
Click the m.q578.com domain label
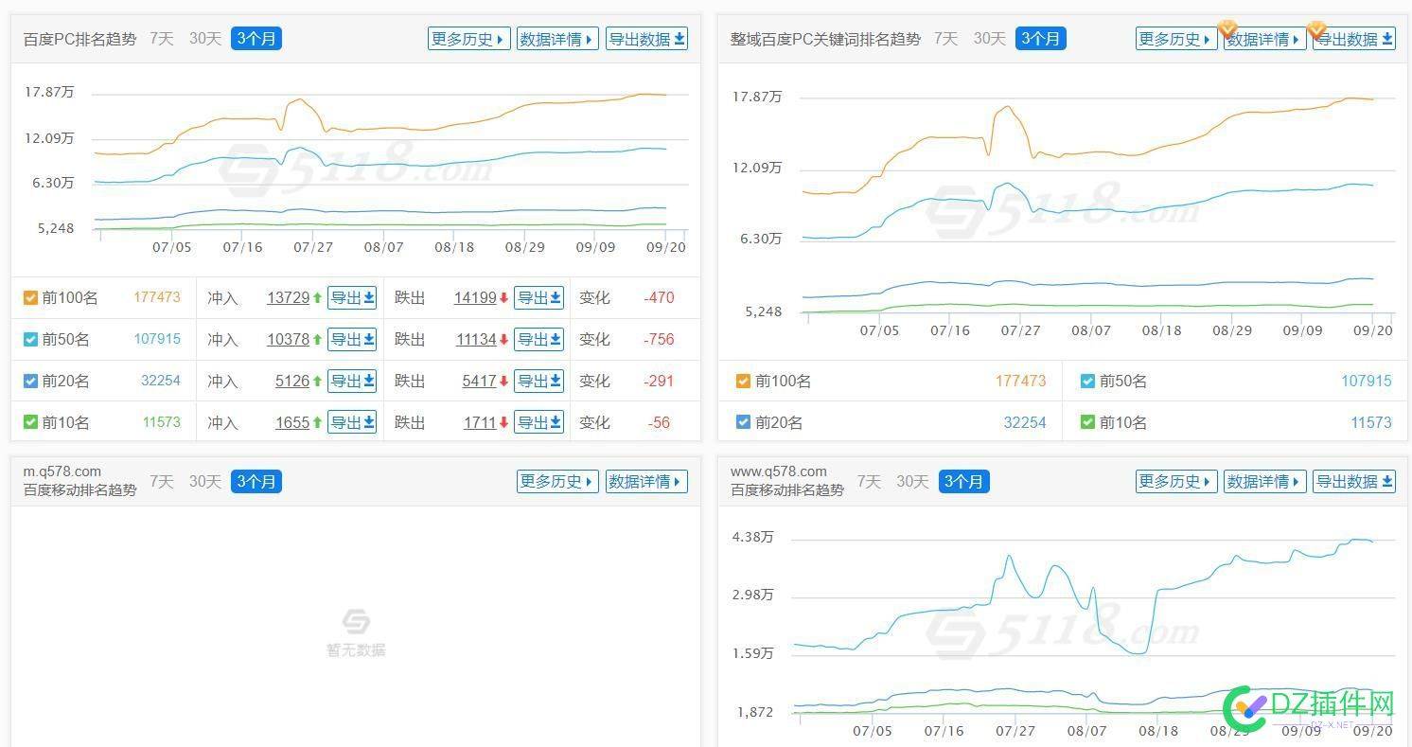click(62, 471)
